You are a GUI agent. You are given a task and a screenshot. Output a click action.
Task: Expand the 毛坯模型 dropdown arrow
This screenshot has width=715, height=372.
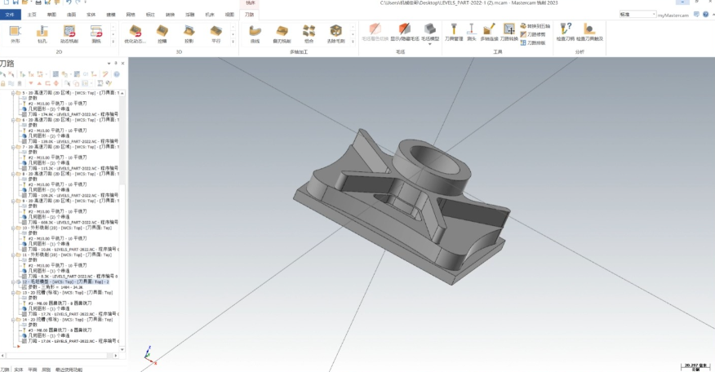click(430, 44)
